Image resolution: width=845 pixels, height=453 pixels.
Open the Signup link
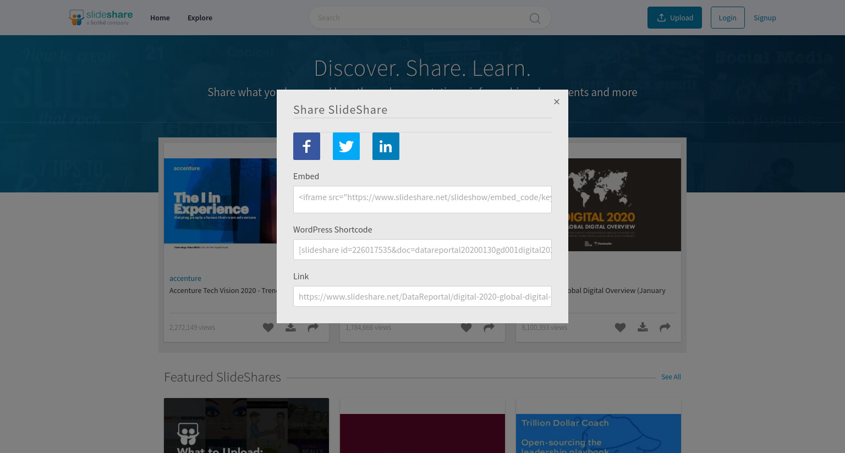(x=765, y=18)
